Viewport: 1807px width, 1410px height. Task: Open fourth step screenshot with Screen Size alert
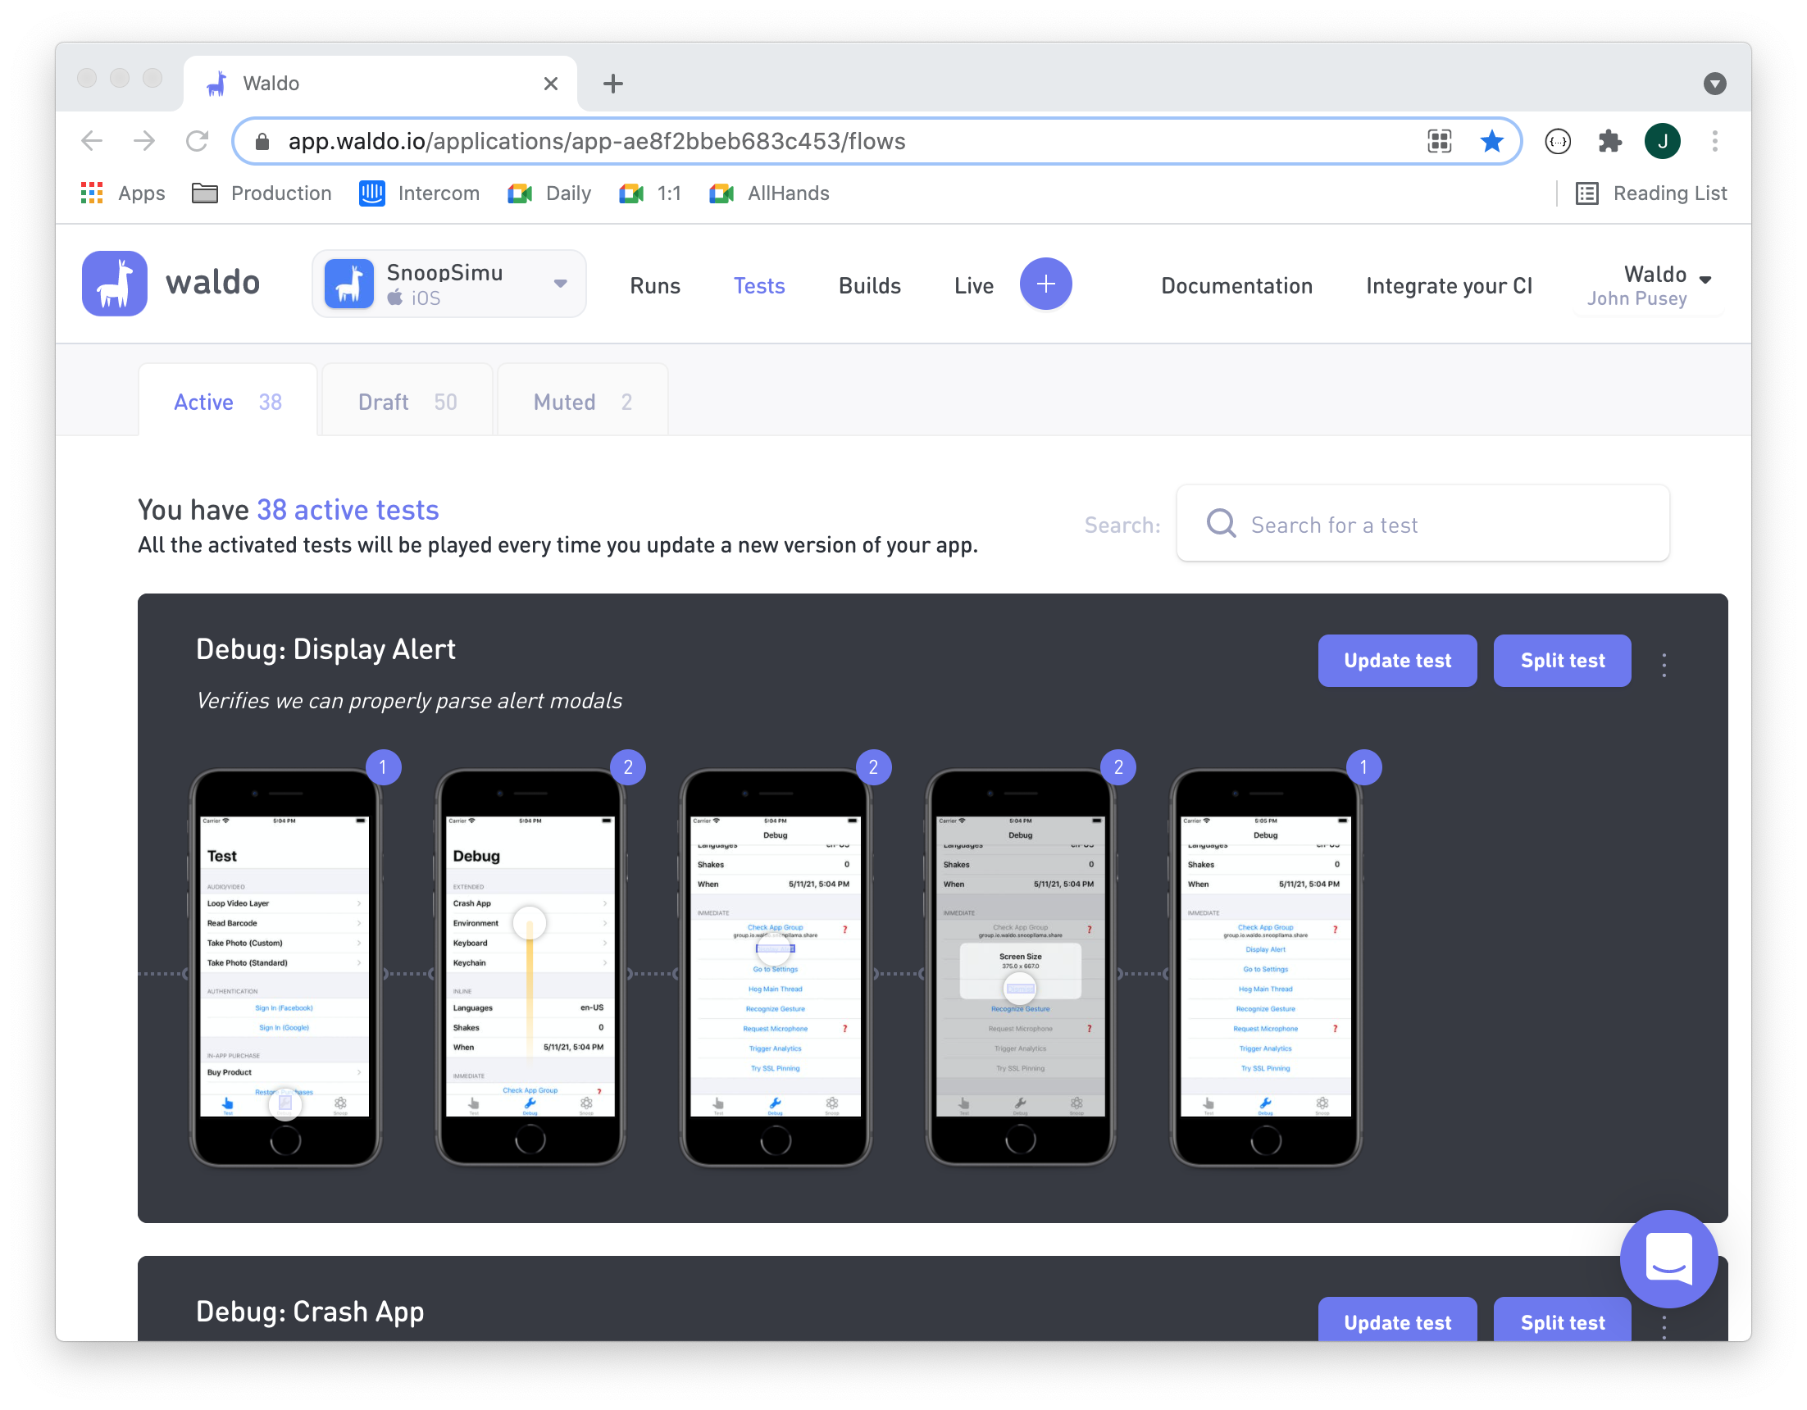pos(1020,967)
